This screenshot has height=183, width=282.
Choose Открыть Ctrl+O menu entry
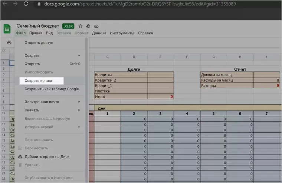click(50, 64)
